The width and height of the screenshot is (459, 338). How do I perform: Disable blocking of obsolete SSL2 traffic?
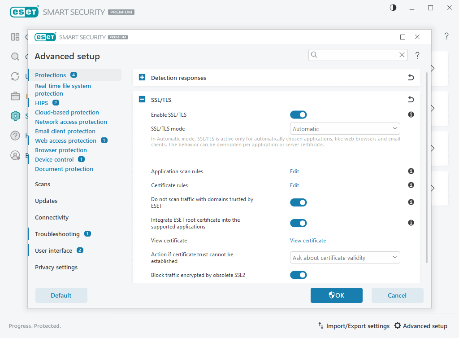(x=299, y=275)
